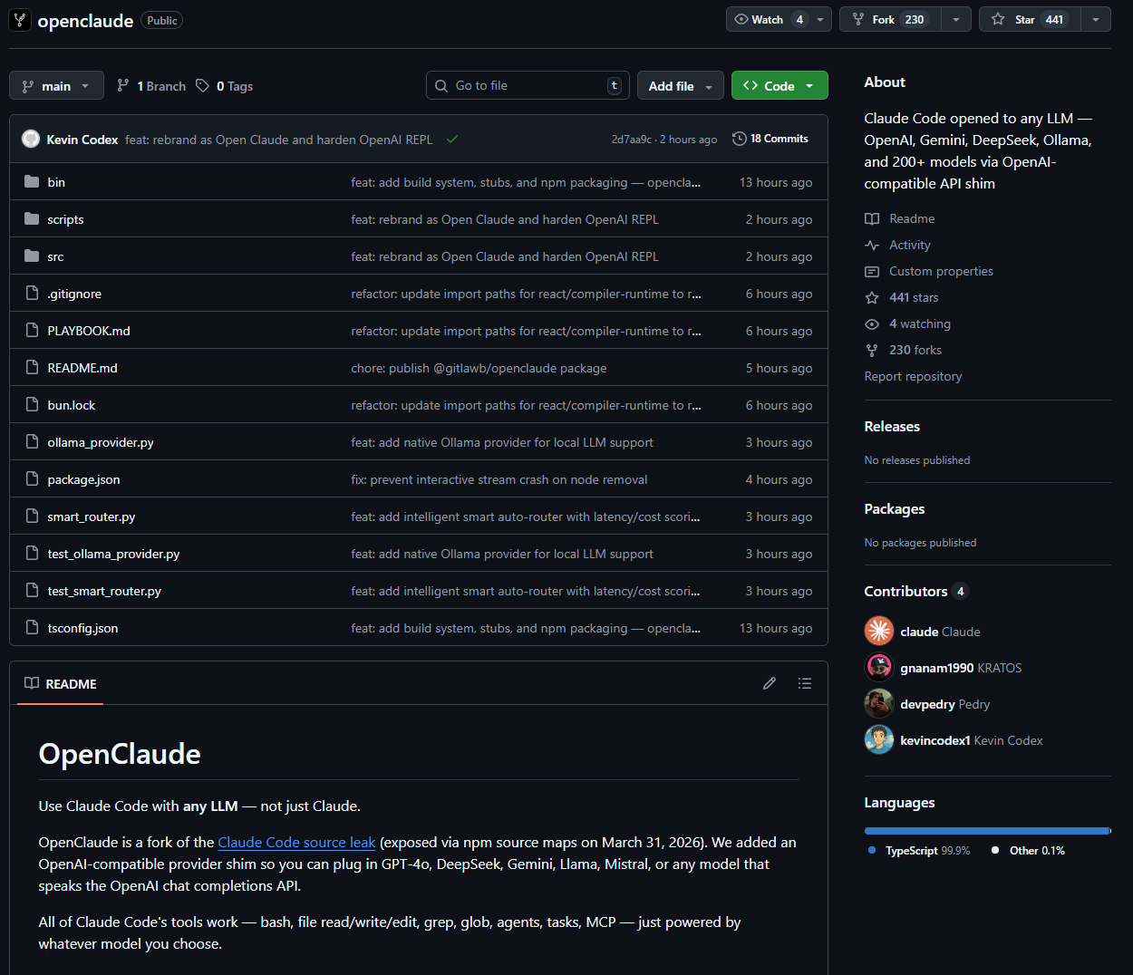Click the book icon next to Readme
Viewport: 1133px width, 975px height.
point(872,218)
